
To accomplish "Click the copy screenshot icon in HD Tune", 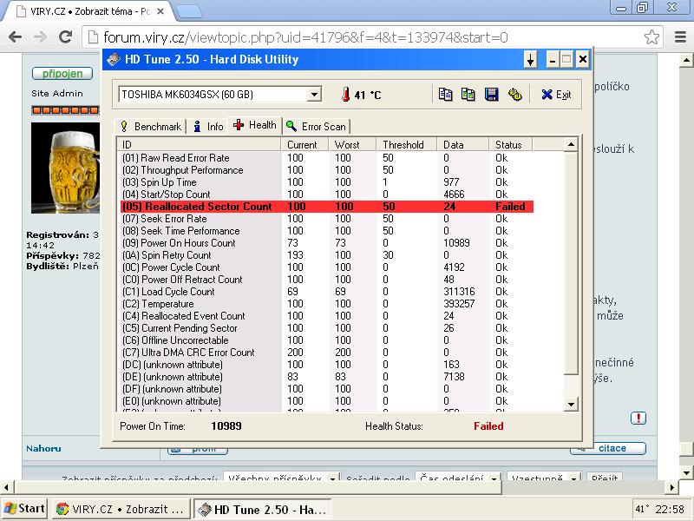I will (468, 95).
